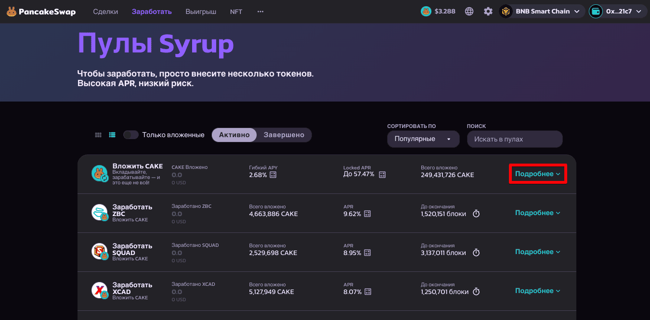Click the 'Вложить CAKE' pool title
The width and height of the screenshot is (650, 320).
[138, 166]
